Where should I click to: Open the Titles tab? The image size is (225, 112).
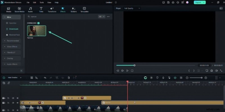tap(41, 10)
